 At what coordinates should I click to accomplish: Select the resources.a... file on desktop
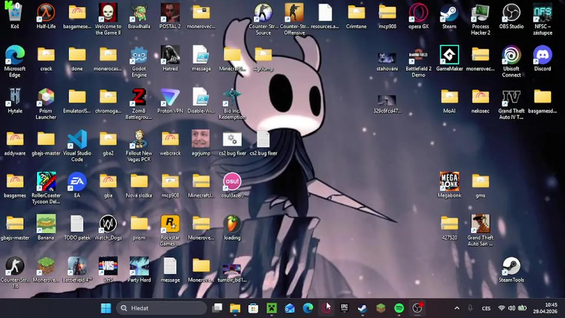coord(325,16)
